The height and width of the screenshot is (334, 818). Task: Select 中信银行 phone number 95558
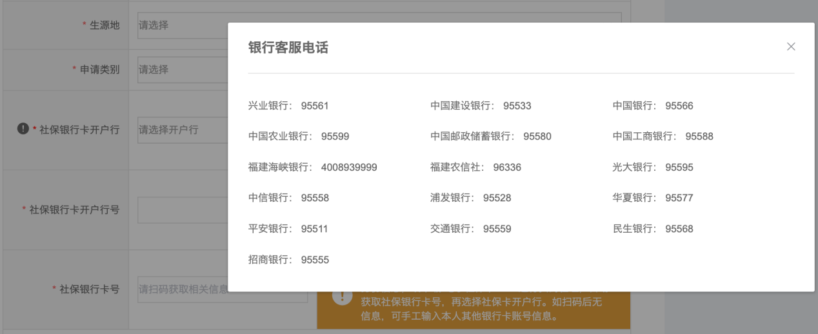point(315,198)
